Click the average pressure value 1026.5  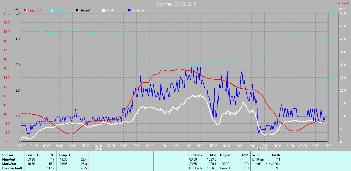[212, 168]
